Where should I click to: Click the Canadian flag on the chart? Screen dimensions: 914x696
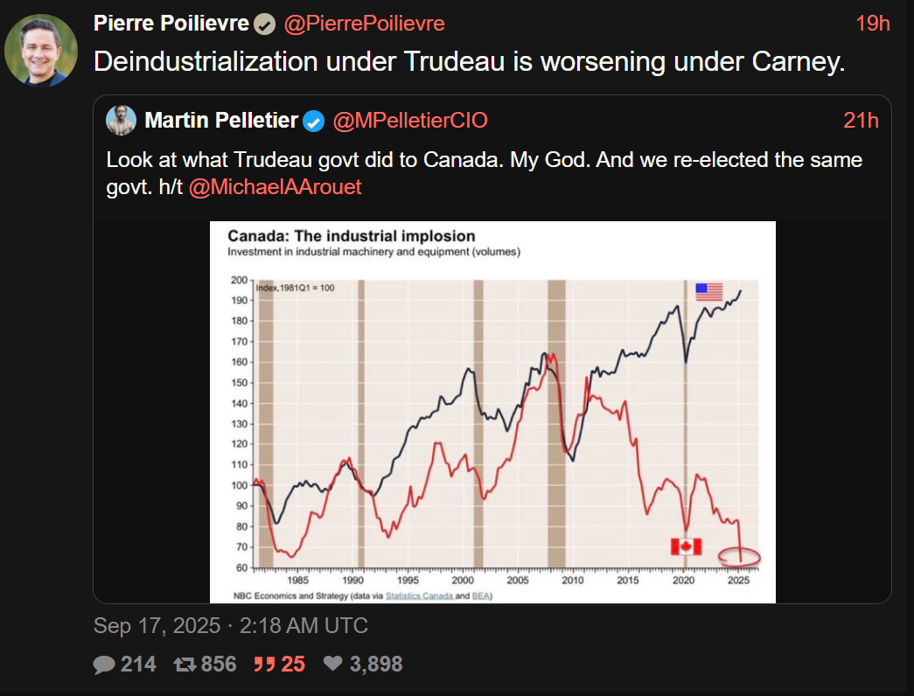coord(686,546)
